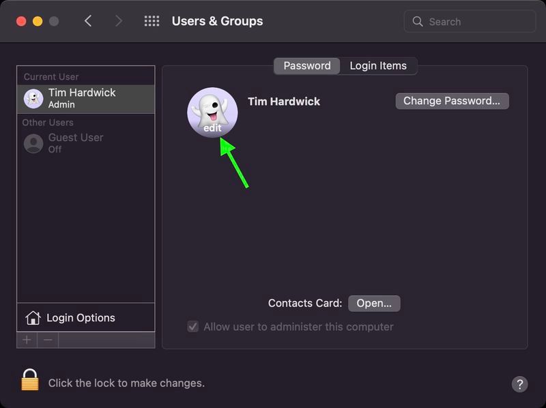Click the yellow minimize window button

pos(38,21)
